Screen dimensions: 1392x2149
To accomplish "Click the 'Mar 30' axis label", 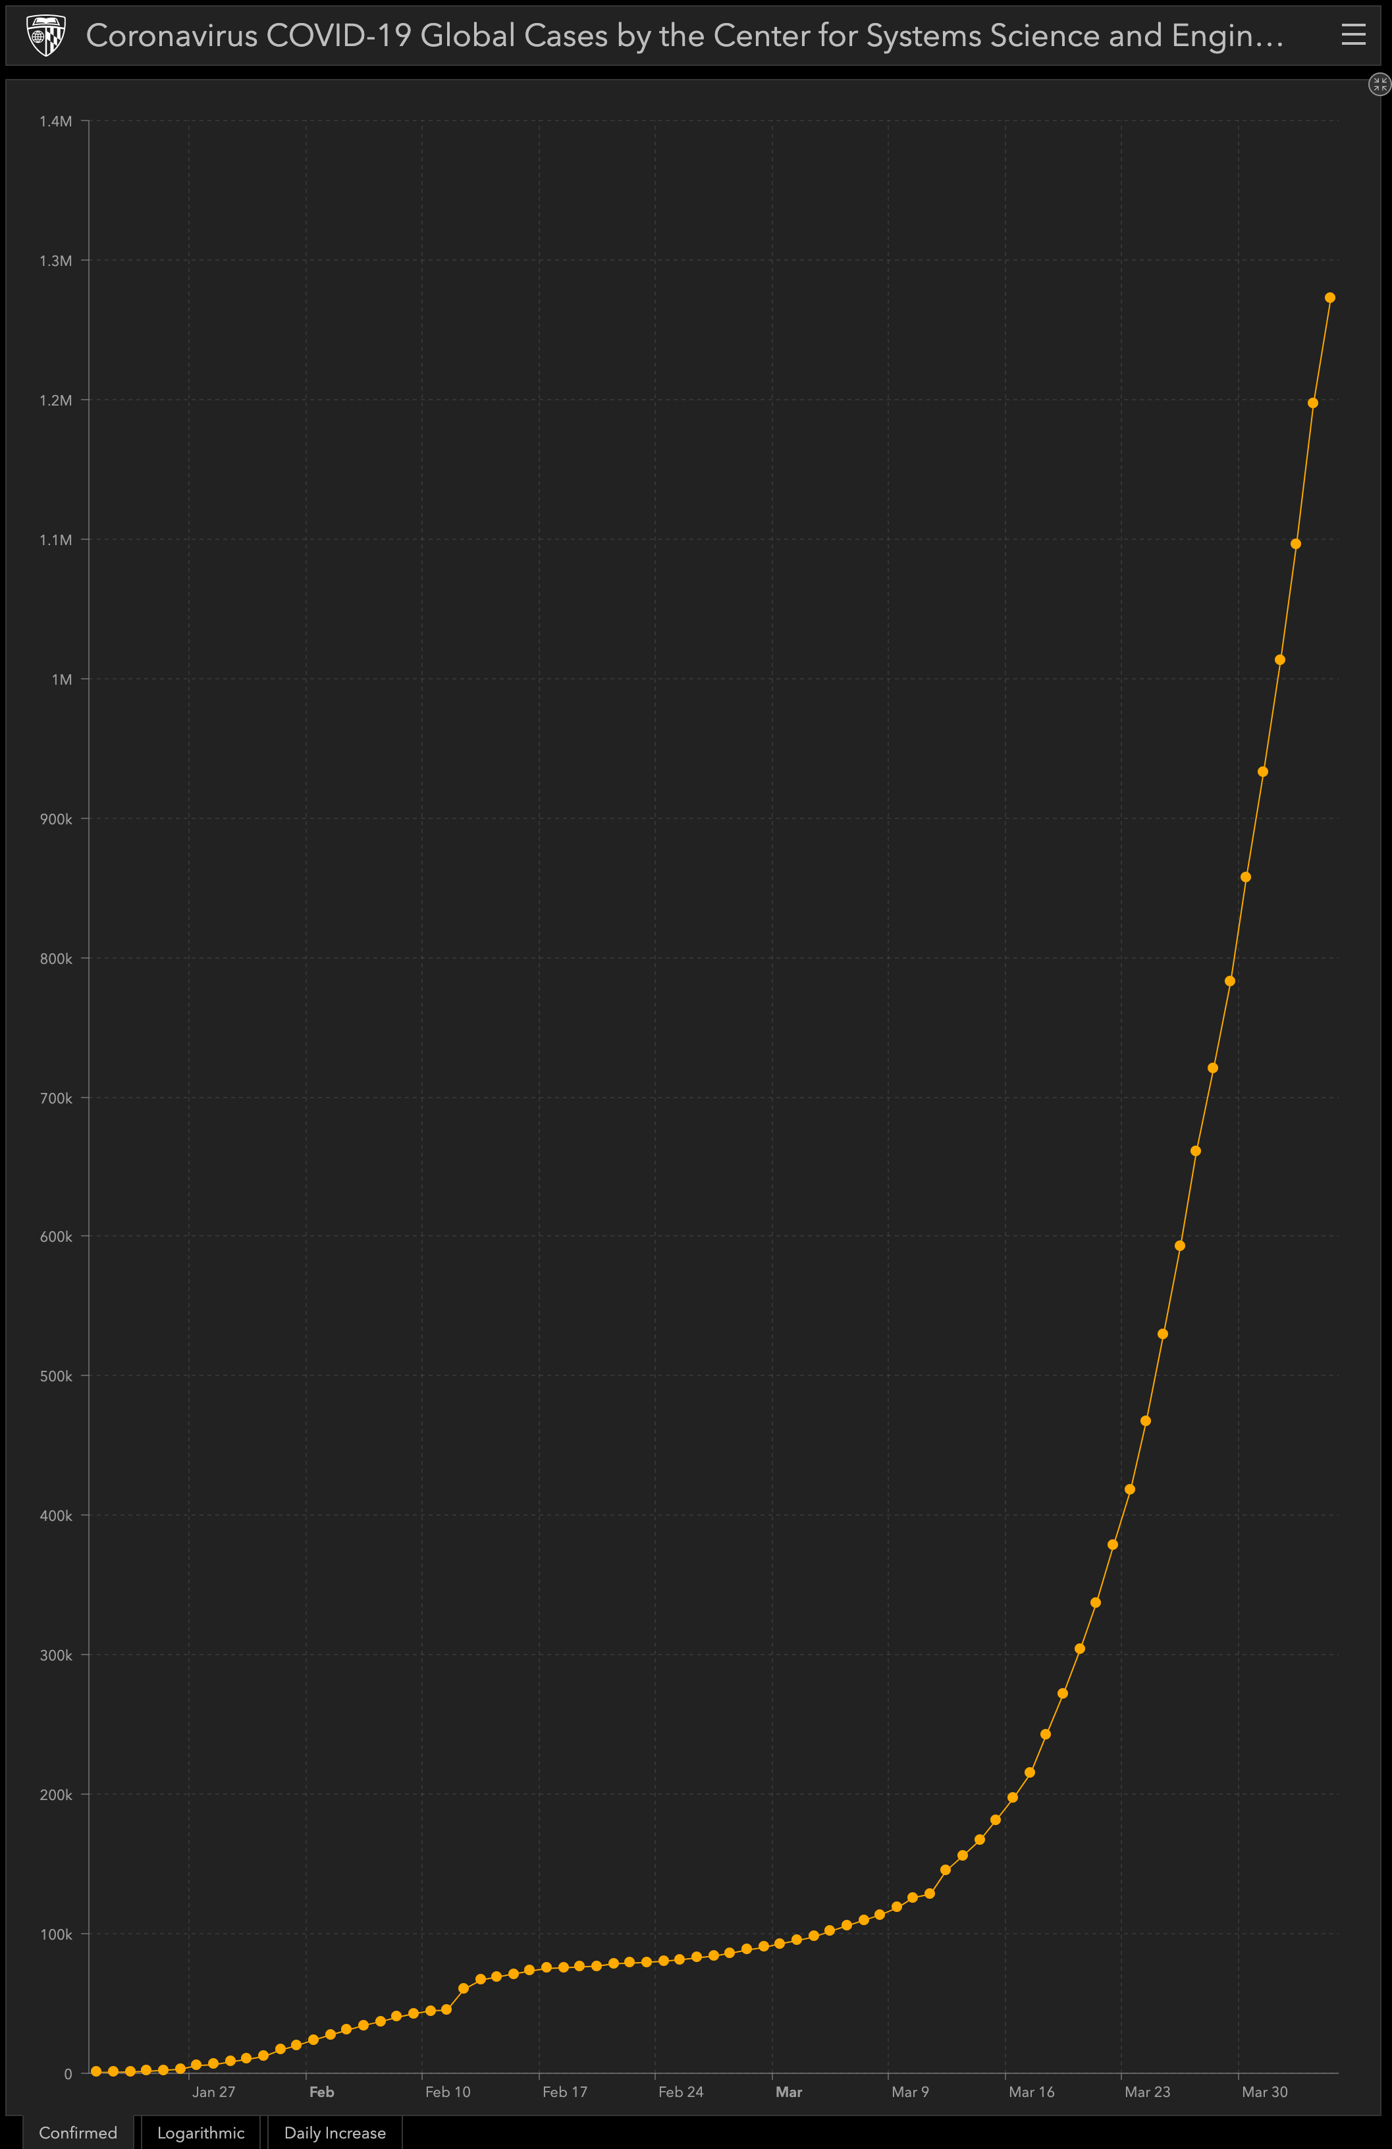I will (1264, 2091).
